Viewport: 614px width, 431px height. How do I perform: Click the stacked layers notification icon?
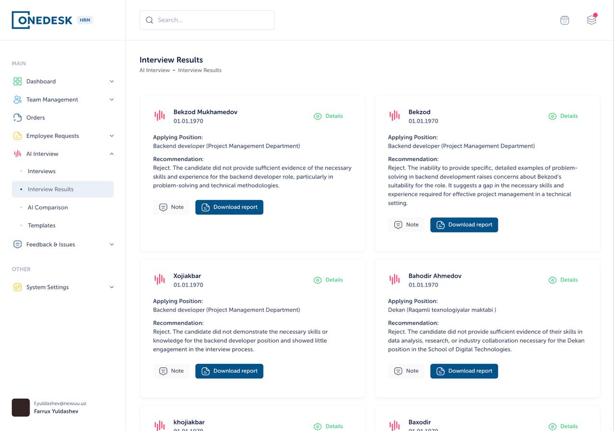point(591,20)
